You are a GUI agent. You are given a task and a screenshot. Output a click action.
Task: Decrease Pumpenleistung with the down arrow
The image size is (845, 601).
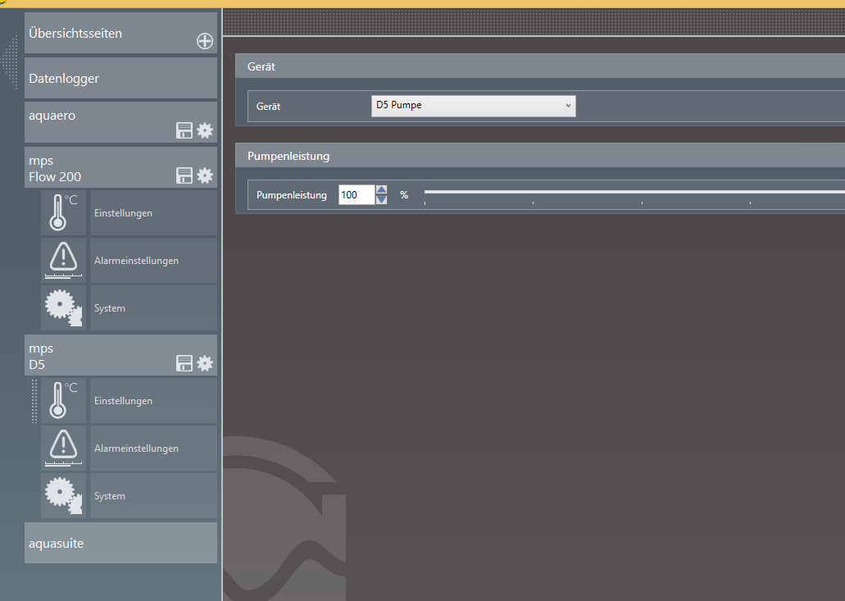381,200
